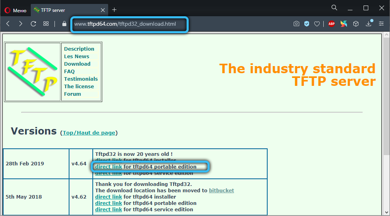The image size is (390, 216).
Task: Open the Download navigation link
Action: [77, 64]
